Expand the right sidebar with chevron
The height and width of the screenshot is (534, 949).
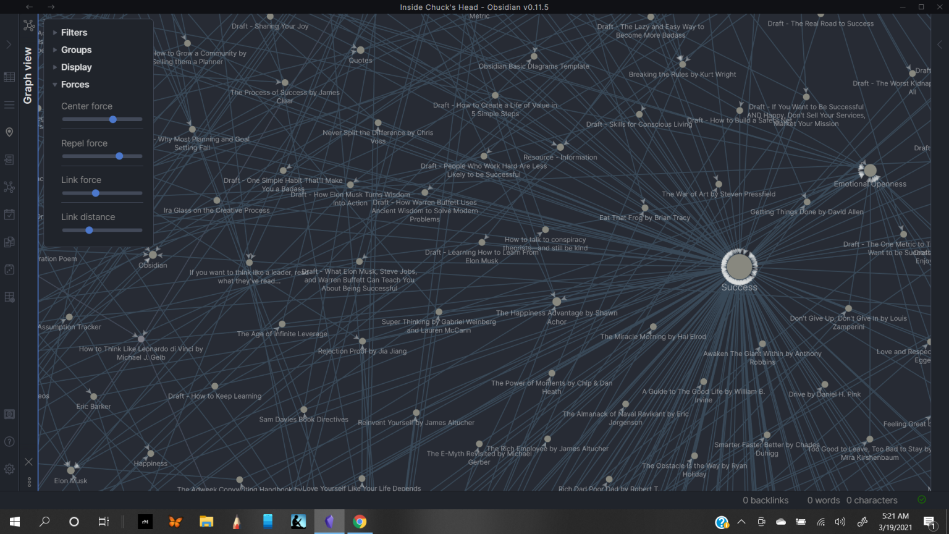click(940, 44)
